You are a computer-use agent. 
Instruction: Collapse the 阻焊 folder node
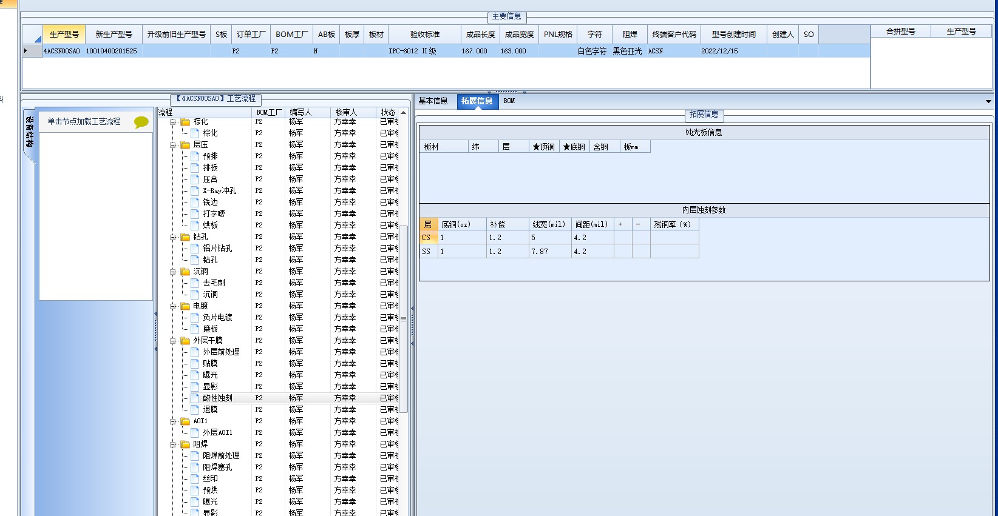(173, 444)
